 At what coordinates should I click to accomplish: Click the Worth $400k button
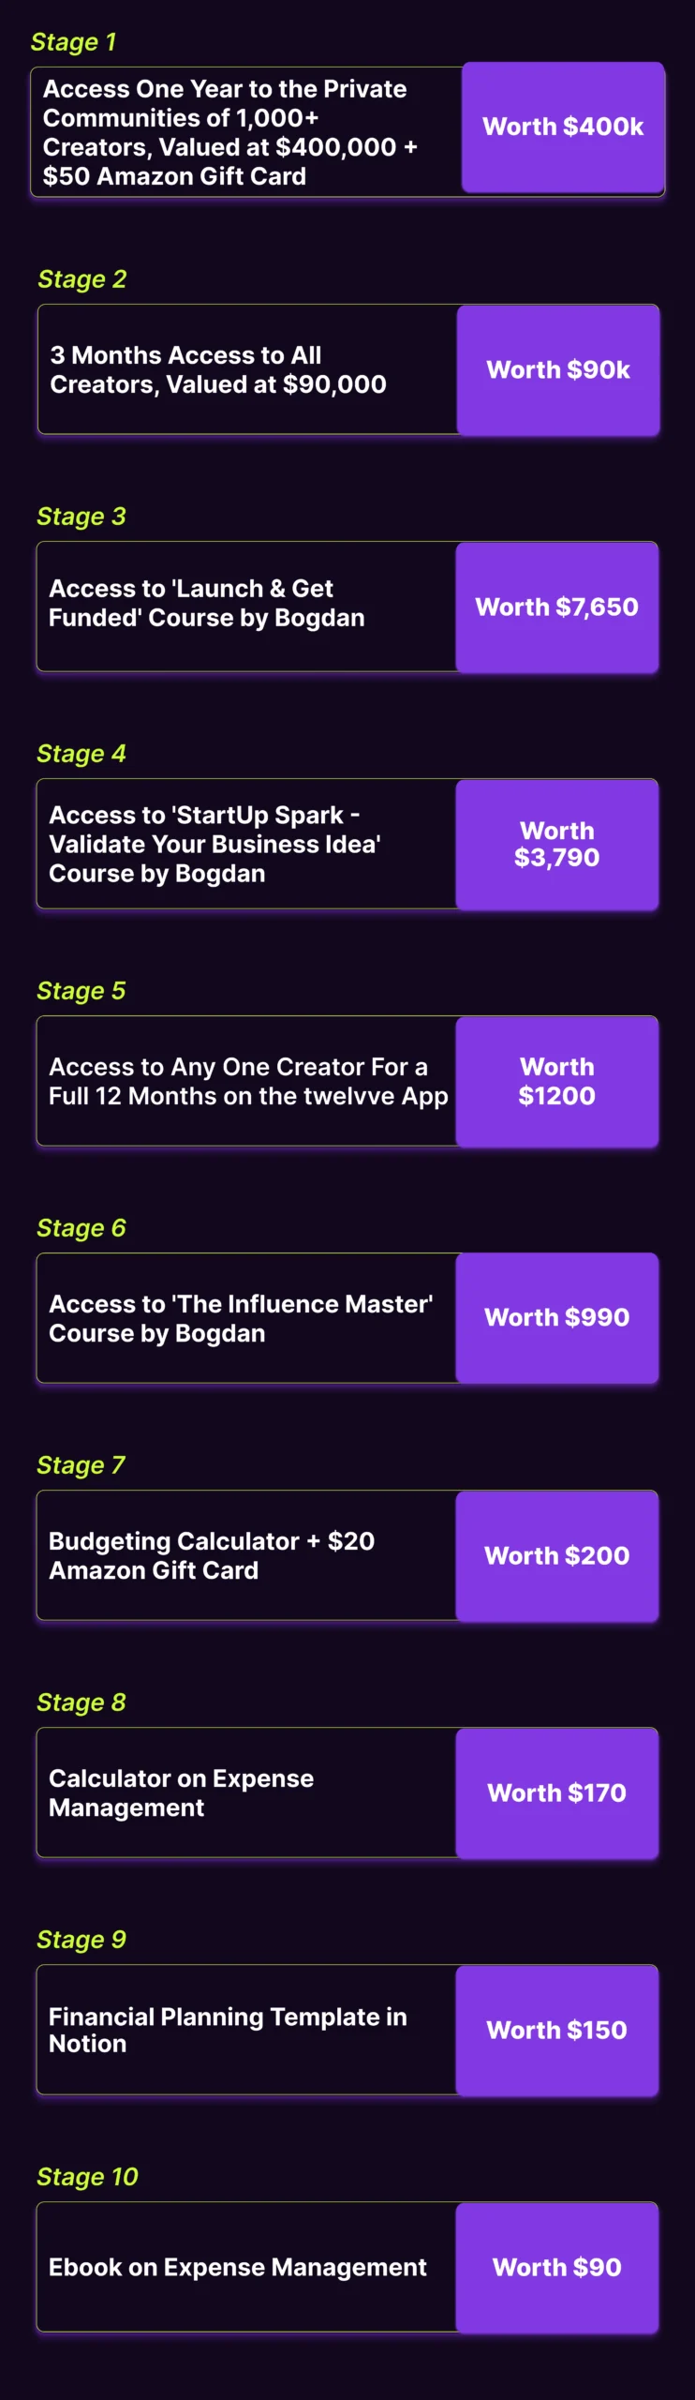563,127
